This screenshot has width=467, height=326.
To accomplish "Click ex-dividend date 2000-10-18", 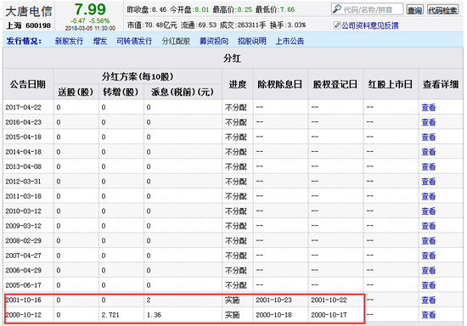I will point(273,315).
